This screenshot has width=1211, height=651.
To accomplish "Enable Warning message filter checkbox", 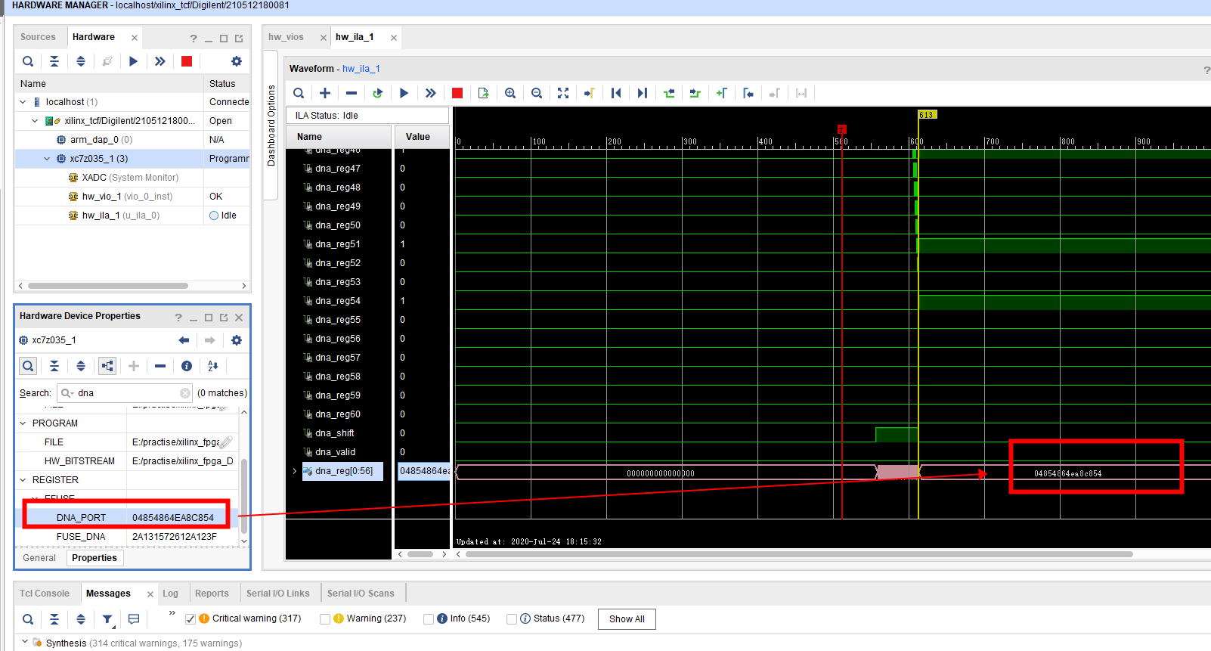I will click(x=325, y=619).
